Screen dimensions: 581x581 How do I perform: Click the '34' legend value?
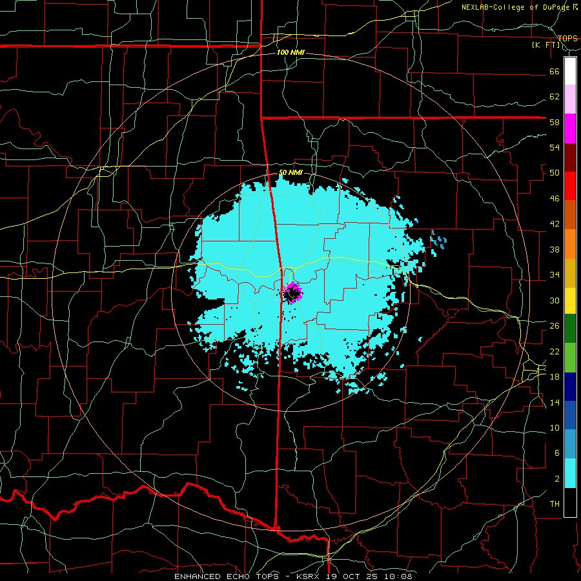(x=555, y=275)
